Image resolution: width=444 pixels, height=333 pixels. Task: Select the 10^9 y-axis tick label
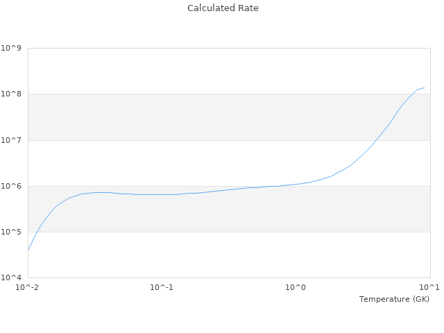pyautogui.click(x=11, y=48)
